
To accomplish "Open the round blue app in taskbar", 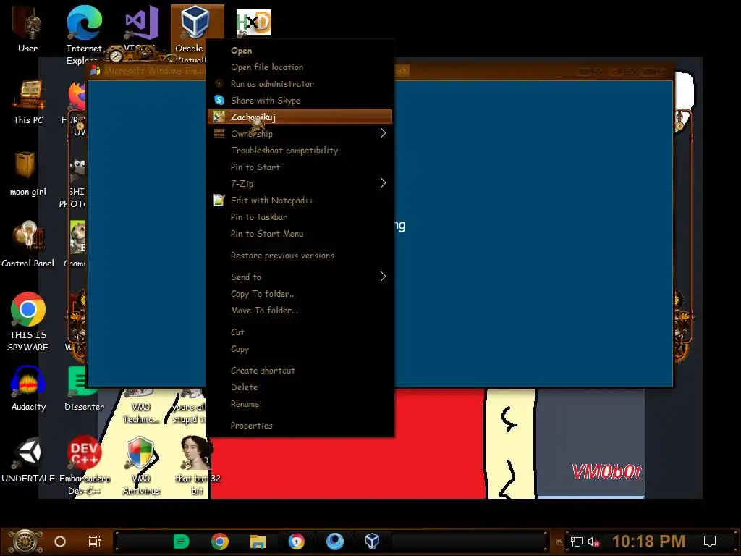I will (334, 542).
